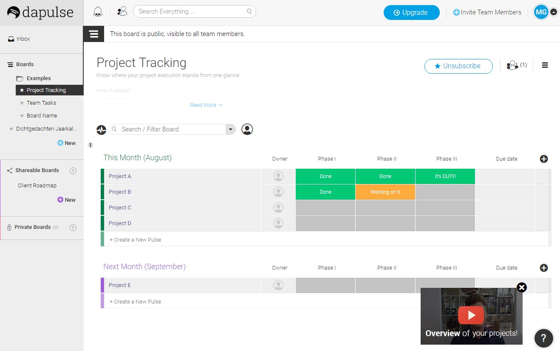Open help question mark button
The height and width of the screenshot is (351, 560).
(543, 338)
